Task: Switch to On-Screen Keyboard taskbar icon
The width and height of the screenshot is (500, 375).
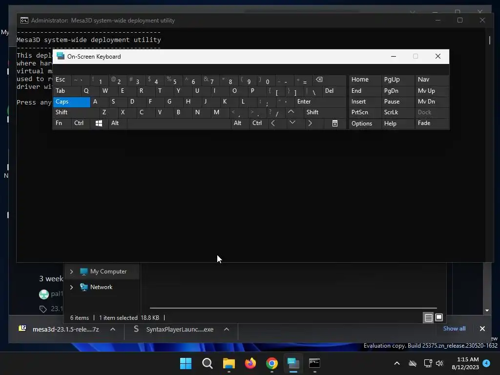Action: (x=293, y=363)
